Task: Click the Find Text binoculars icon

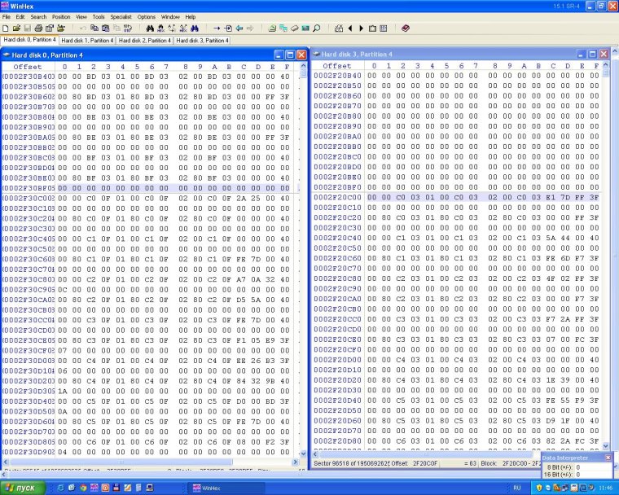Action: pos(150,28)
